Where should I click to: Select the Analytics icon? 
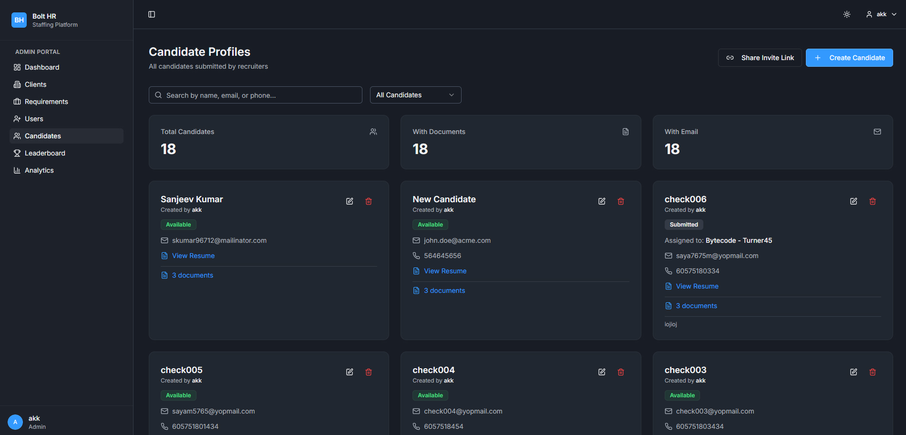tap(17, 170)
